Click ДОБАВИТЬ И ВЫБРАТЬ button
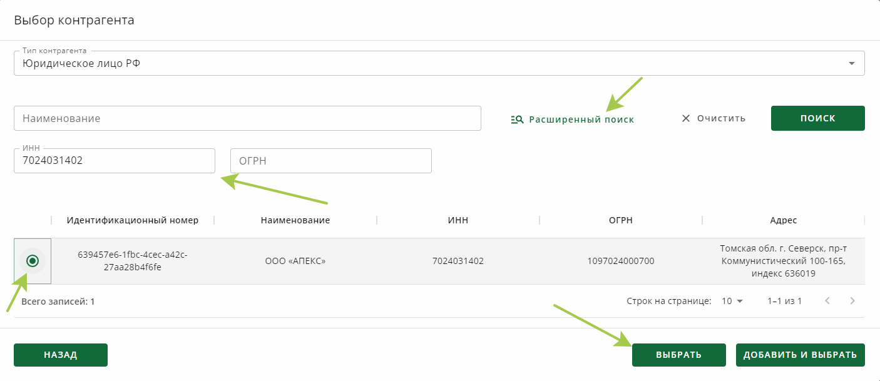Viewport: 880px width, 381px height. (800, 355)
